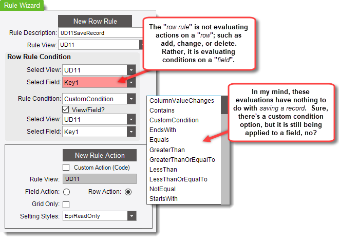Open the top Rule View UD11 dropdown
Viewport: 339px width, 240px height.
coord(141,45)
